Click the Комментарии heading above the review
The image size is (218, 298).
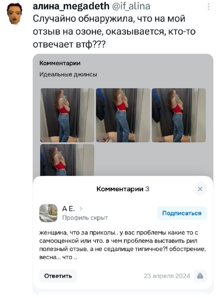click(x=60, y=63)
